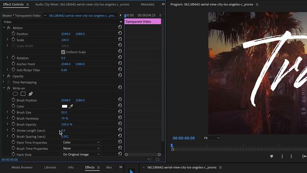Reset the Opacity effect

(x=120, y=75)
